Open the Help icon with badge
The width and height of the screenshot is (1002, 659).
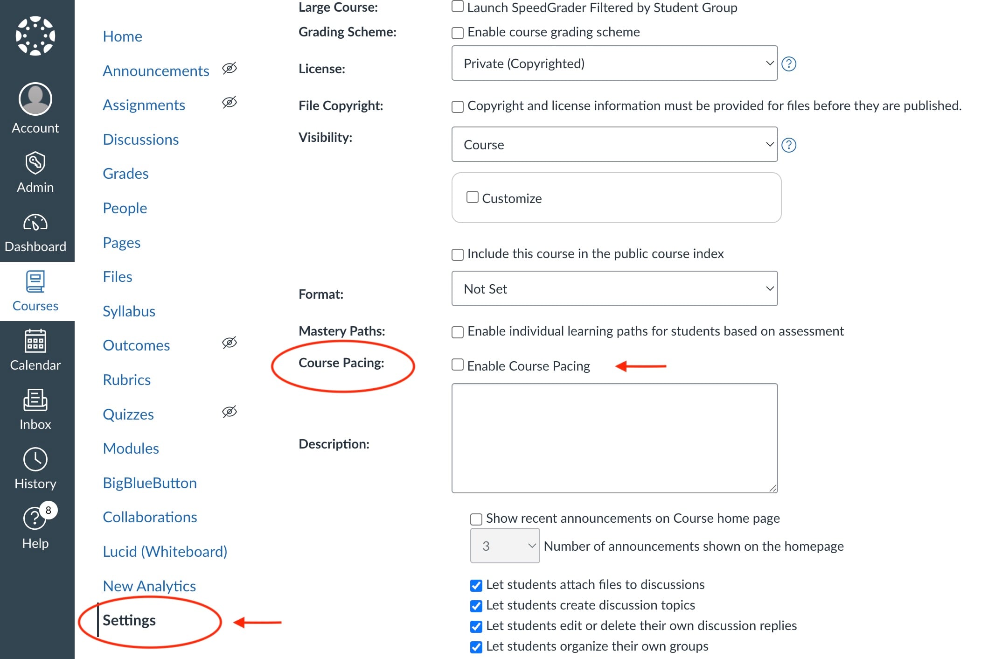coord(35,518)
